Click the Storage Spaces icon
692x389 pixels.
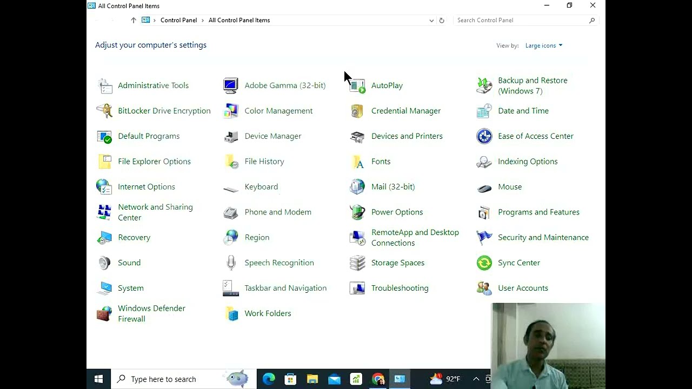357,263
